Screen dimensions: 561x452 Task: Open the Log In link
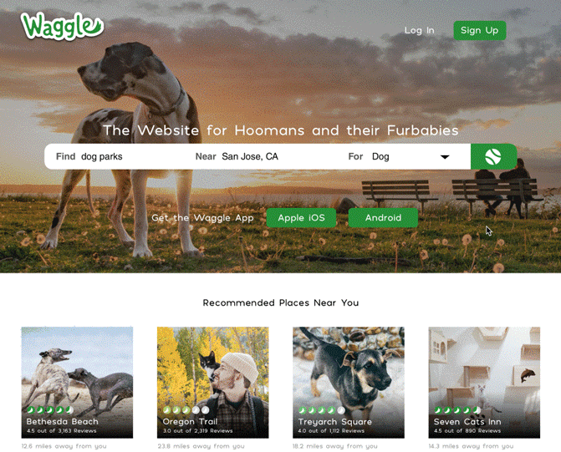pos(420,30)
